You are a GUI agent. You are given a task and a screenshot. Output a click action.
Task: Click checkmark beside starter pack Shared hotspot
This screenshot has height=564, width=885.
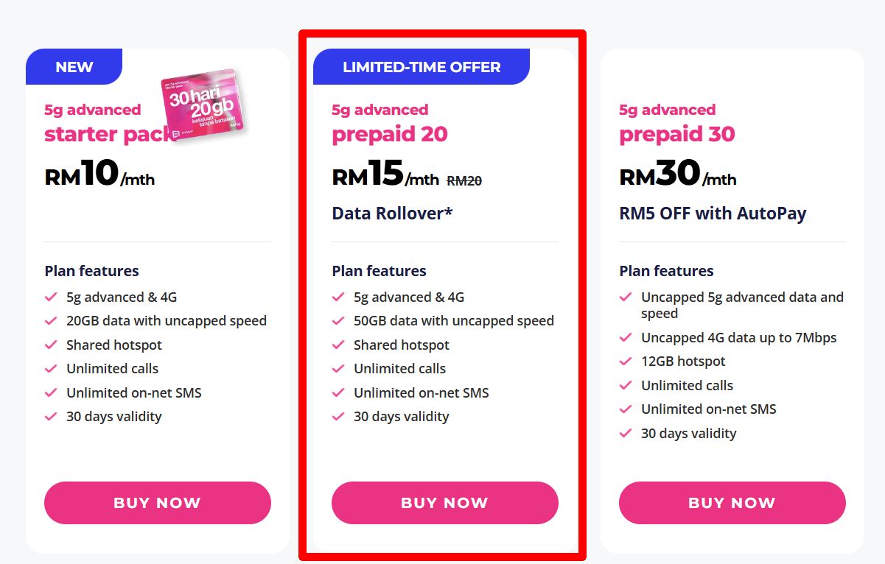(51, 345)
